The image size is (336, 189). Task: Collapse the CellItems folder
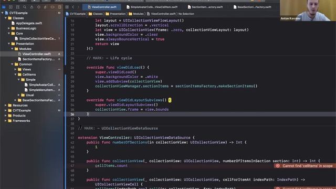[15, 75]
